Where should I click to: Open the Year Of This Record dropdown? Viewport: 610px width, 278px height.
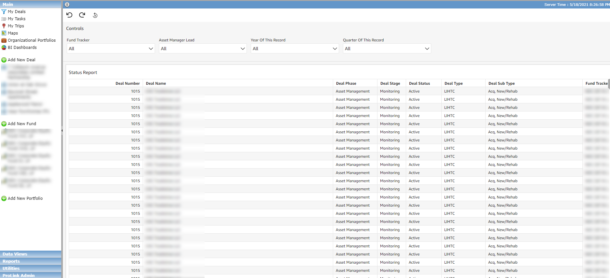(295, 49)
